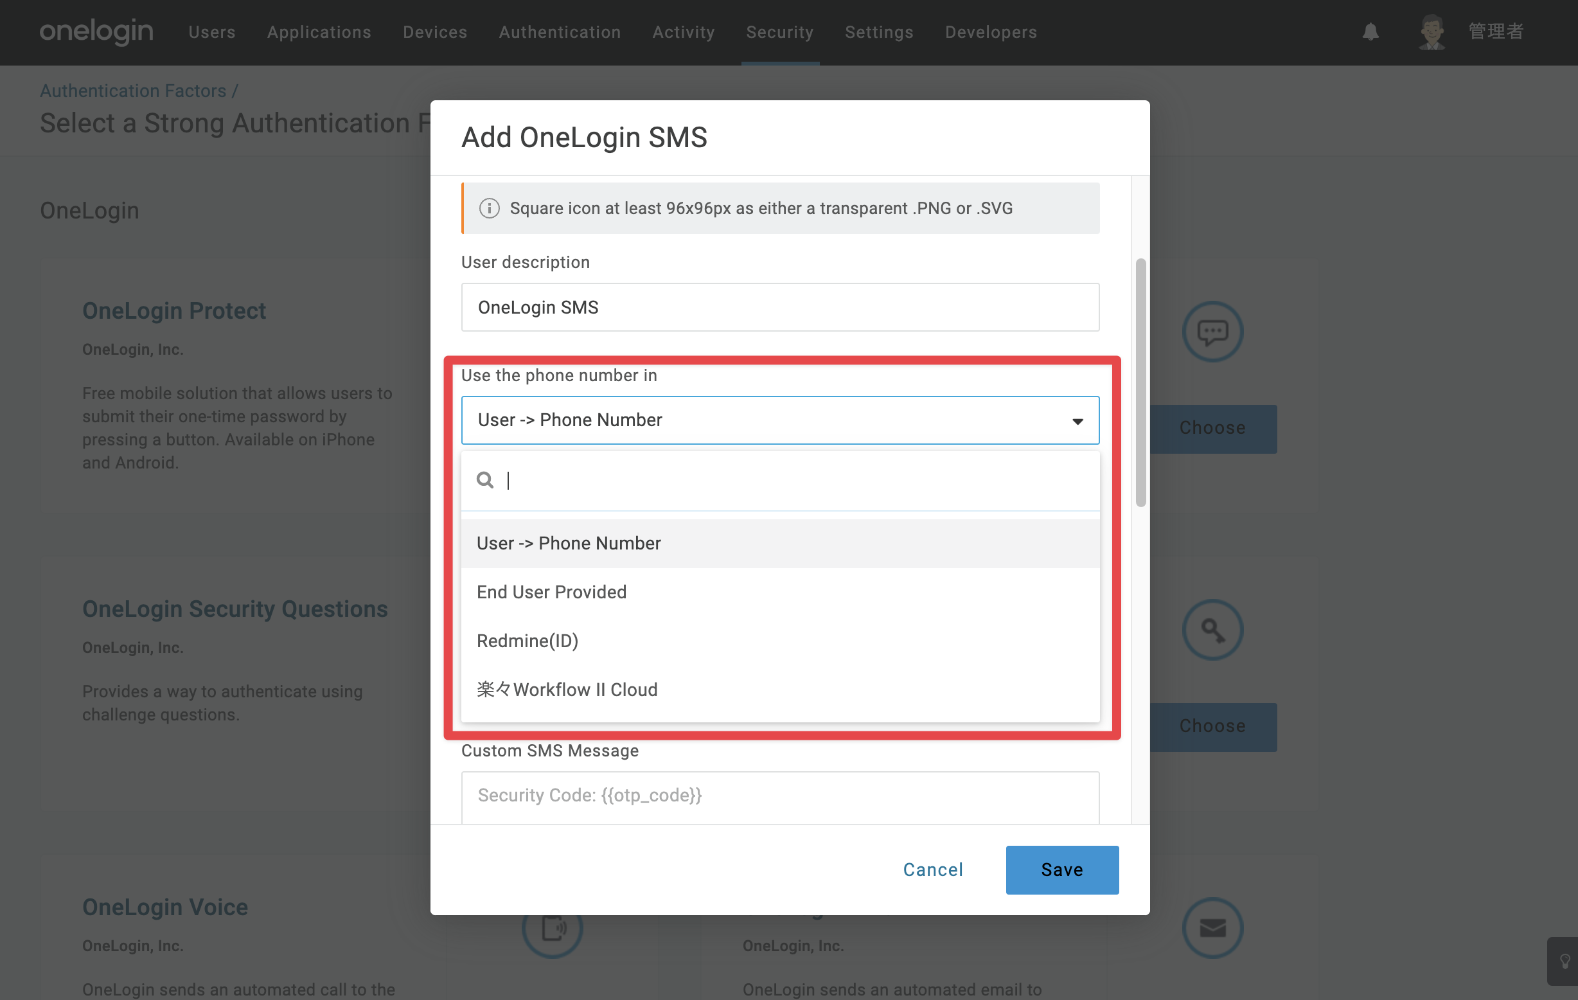Open the 'User -> Phone Number' combo box

click(x=780, y=420)
